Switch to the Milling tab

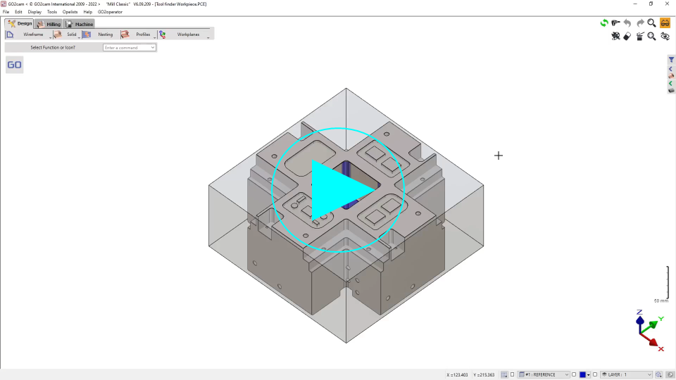[49, 24]
